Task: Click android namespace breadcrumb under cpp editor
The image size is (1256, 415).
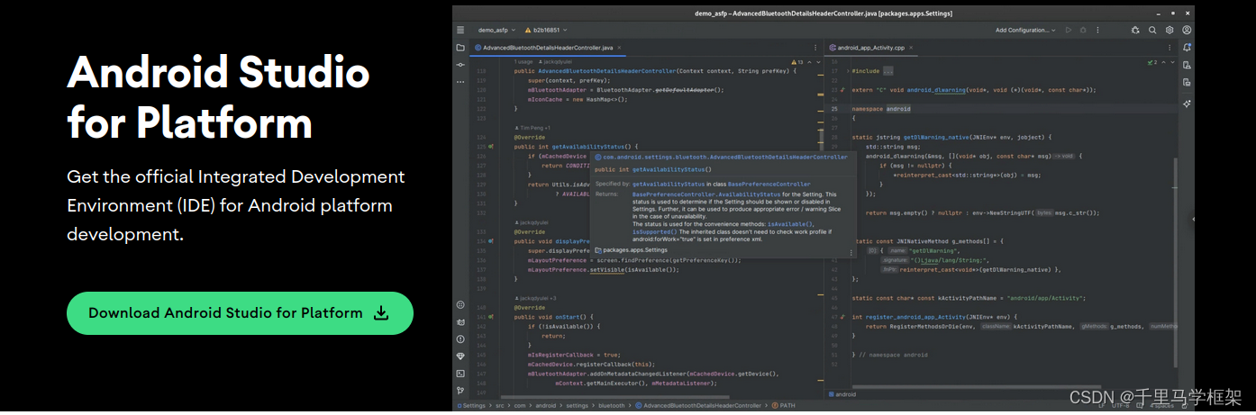Action: point(841,394)
